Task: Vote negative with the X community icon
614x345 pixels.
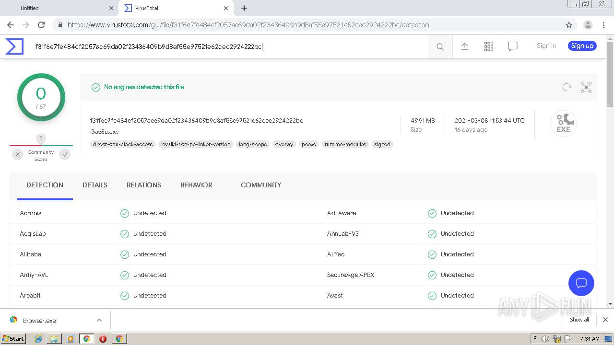Action: pyautogui.click(x=18, y=154)
